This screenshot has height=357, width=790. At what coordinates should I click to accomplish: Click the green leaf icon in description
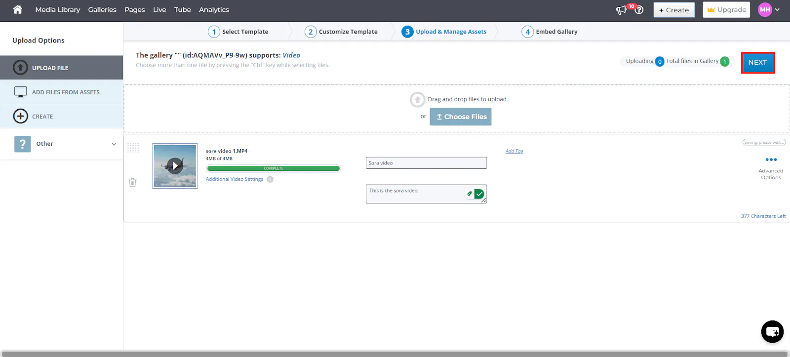coord(469,194)
